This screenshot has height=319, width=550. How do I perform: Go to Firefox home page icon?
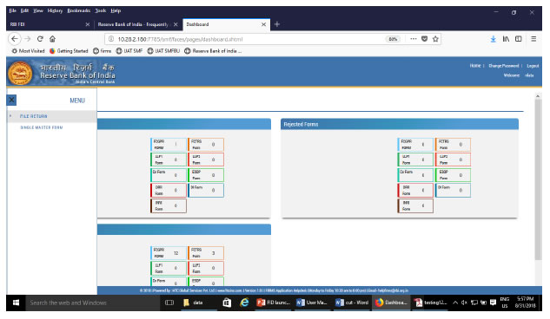tap(52, 39)
